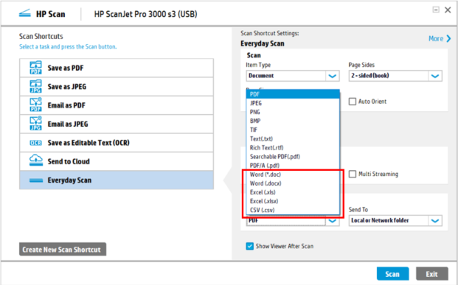Click Create New Scan Shortcut button
Screen dimensions: 458x285
click(x=63, y=250)
